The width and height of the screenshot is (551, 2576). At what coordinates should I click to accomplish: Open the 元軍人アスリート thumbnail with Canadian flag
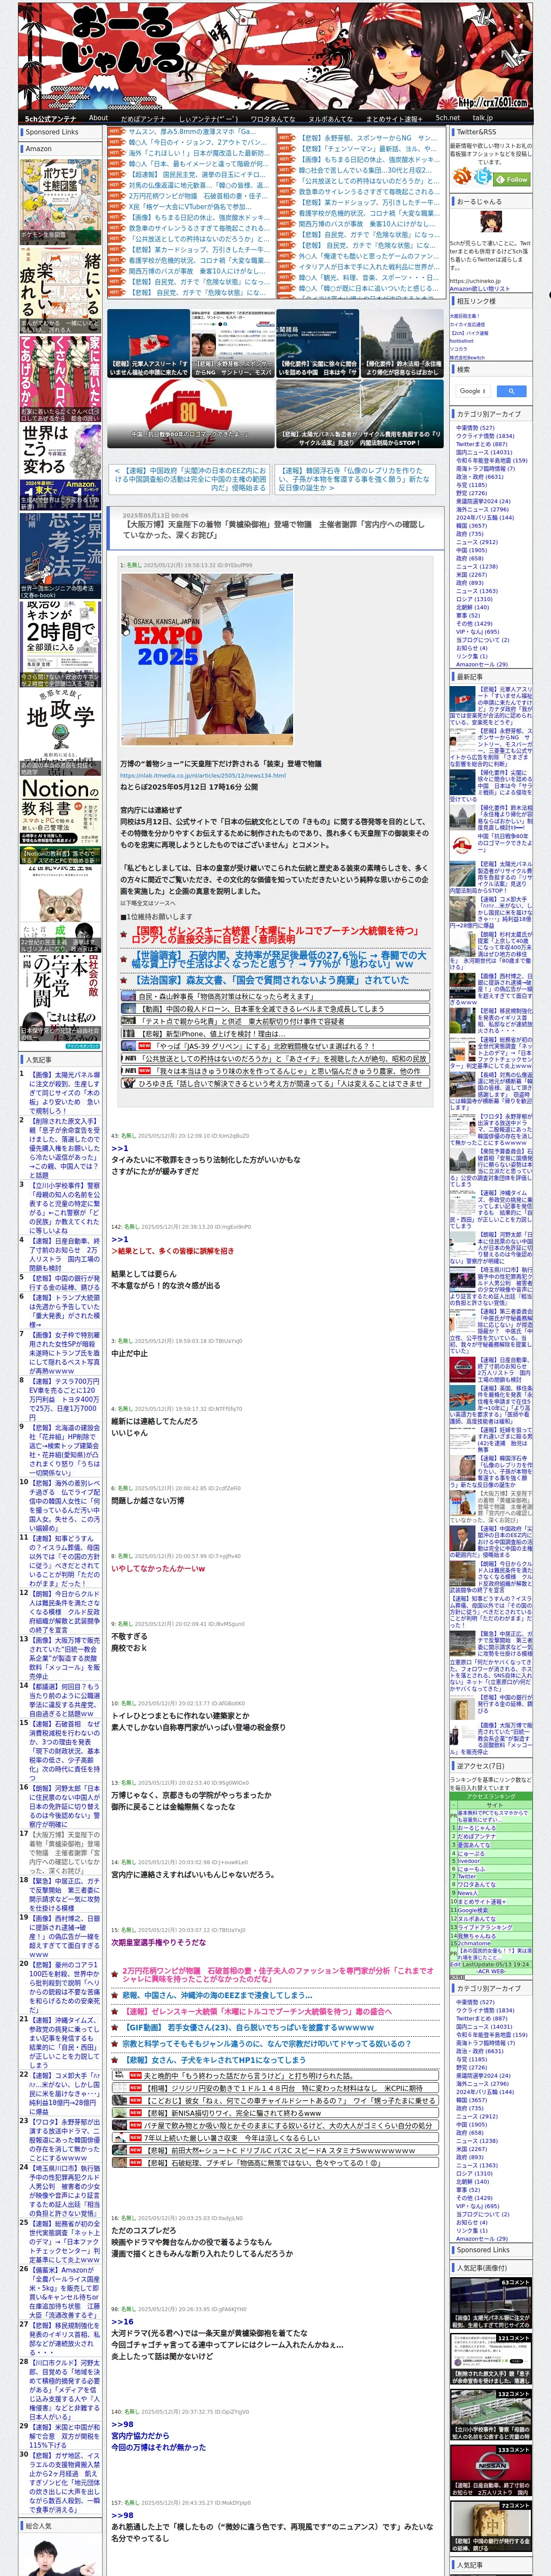(x=148, y=343)
